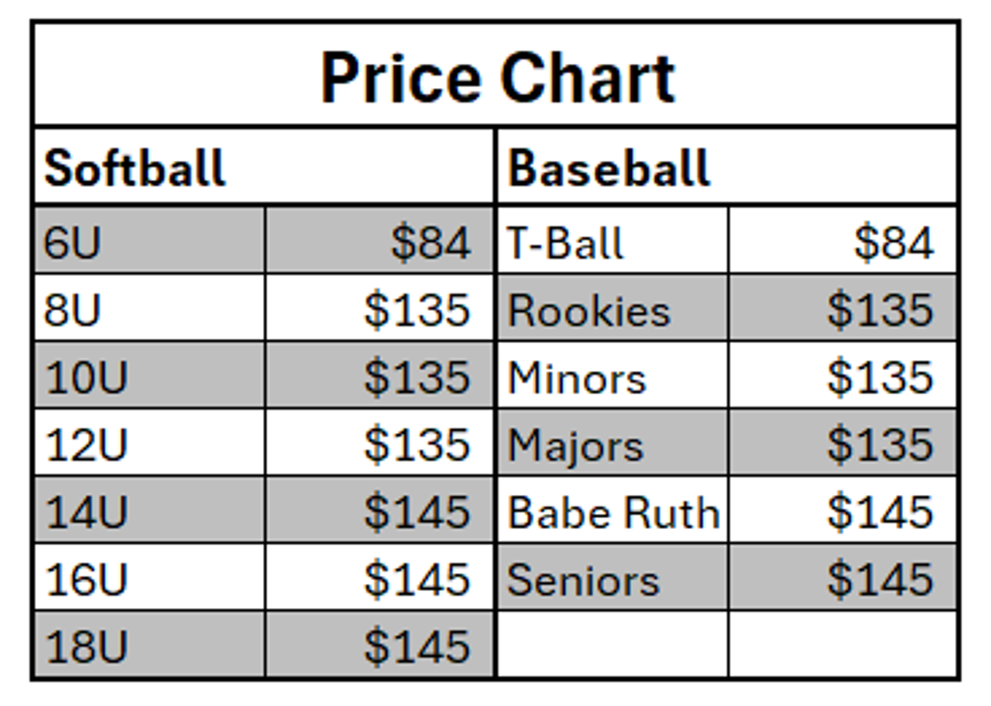Select the T-Ball division cell
The width and height of the screenshot is (991, 706).
coord(613,241)
